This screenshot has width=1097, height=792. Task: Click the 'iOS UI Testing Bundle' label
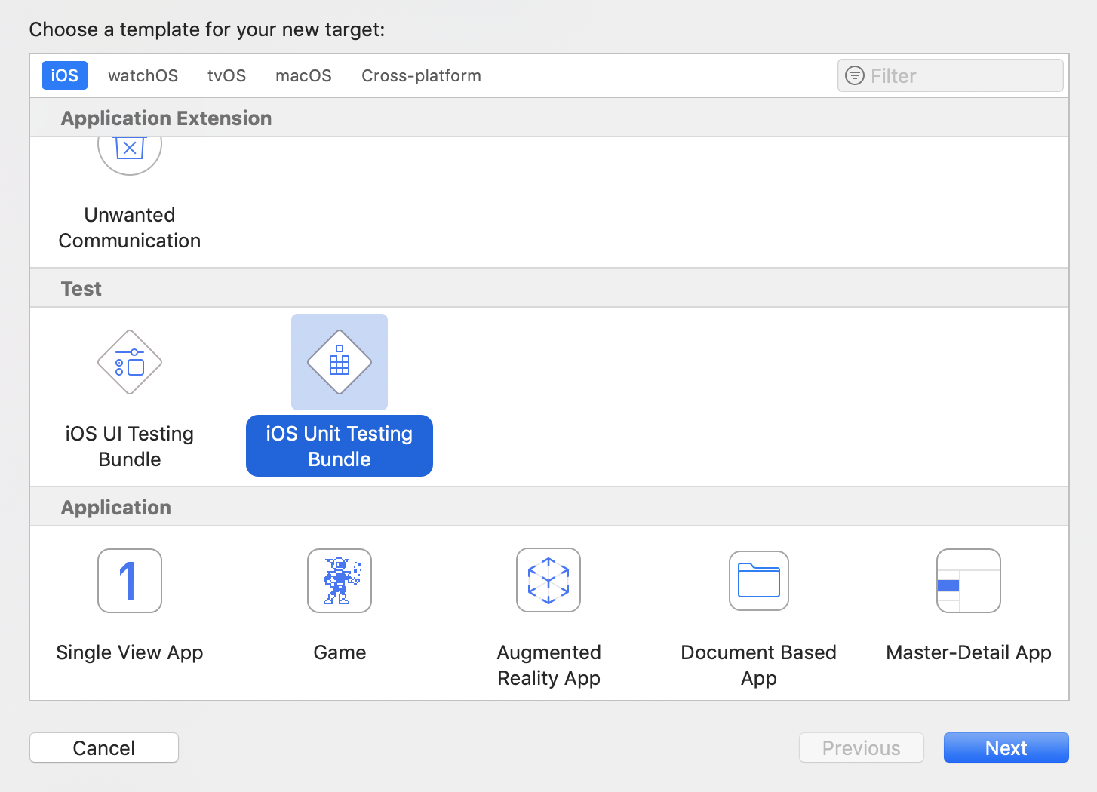point(130,446)
